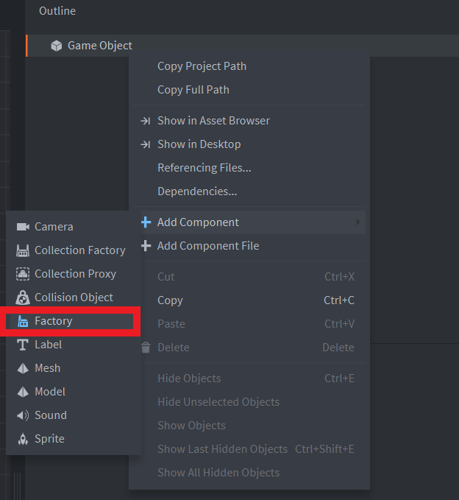This screenshot has width=459, height=500.
Task: Click the Collection Factory icon
Action: point(23,250)
